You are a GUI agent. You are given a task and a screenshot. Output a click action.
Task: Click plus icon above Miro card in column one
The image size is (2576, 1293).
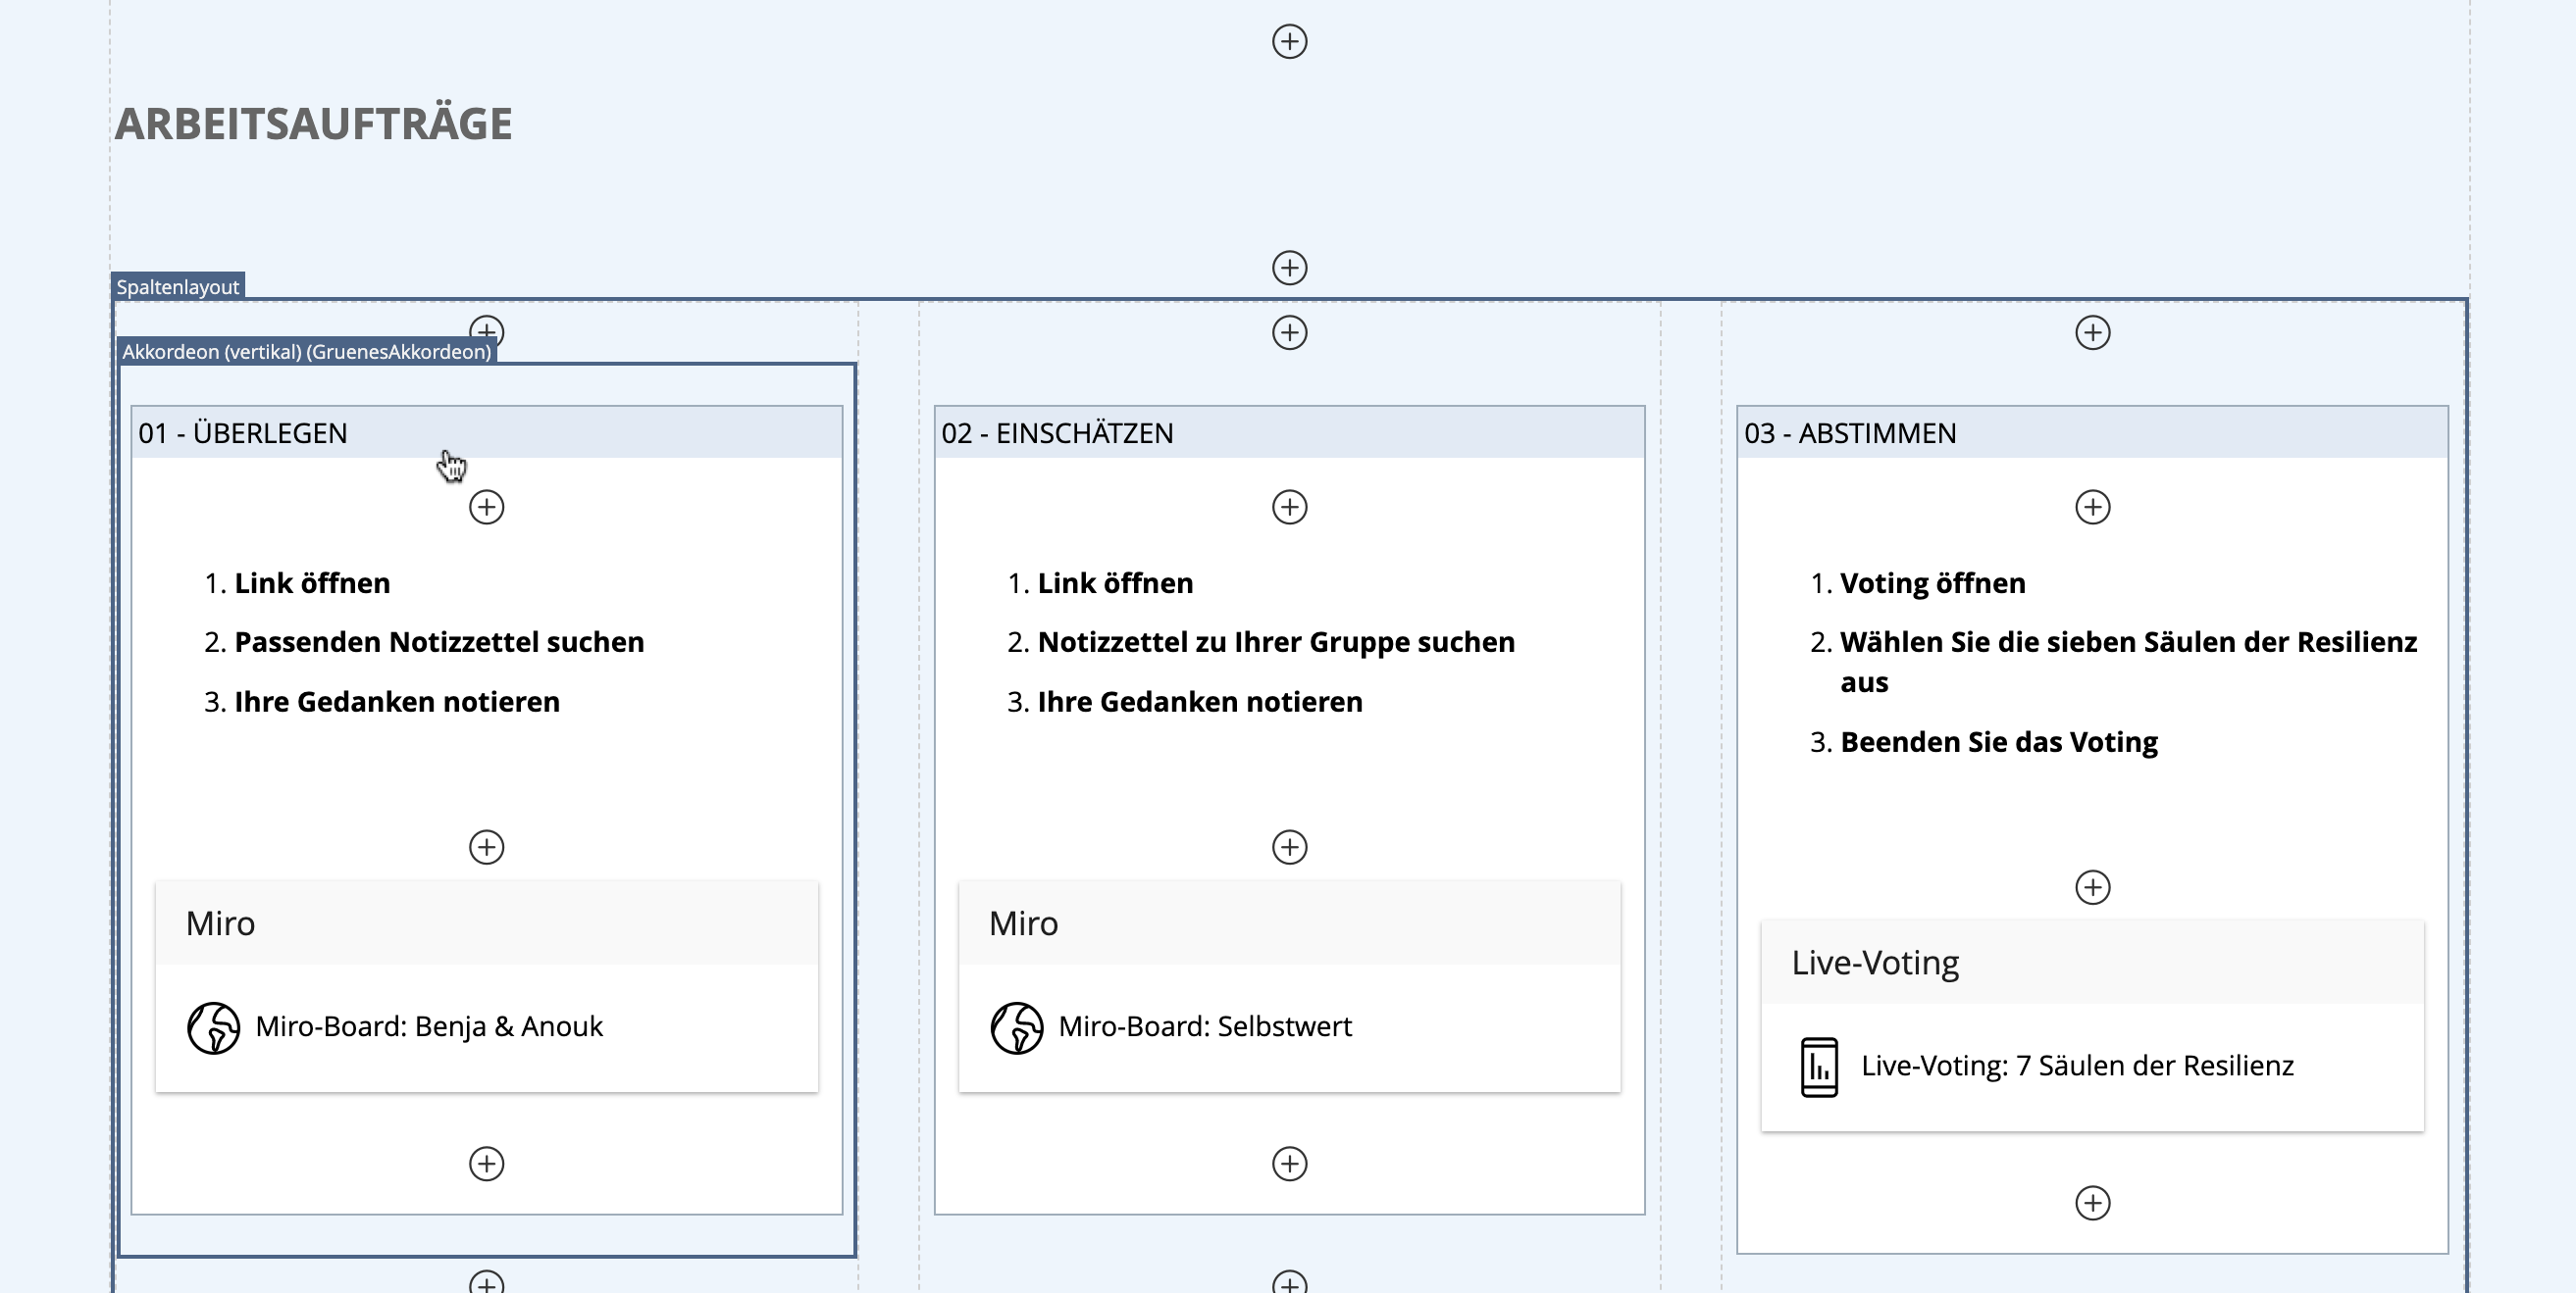(x=486, y=847)
